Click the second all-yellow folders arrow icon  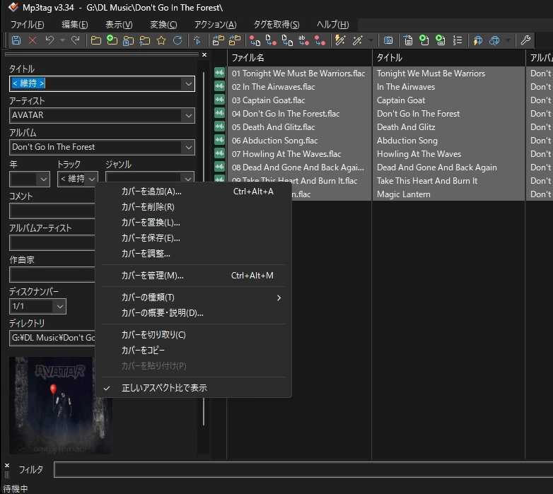pyautogui.click(x=235, y=40)
